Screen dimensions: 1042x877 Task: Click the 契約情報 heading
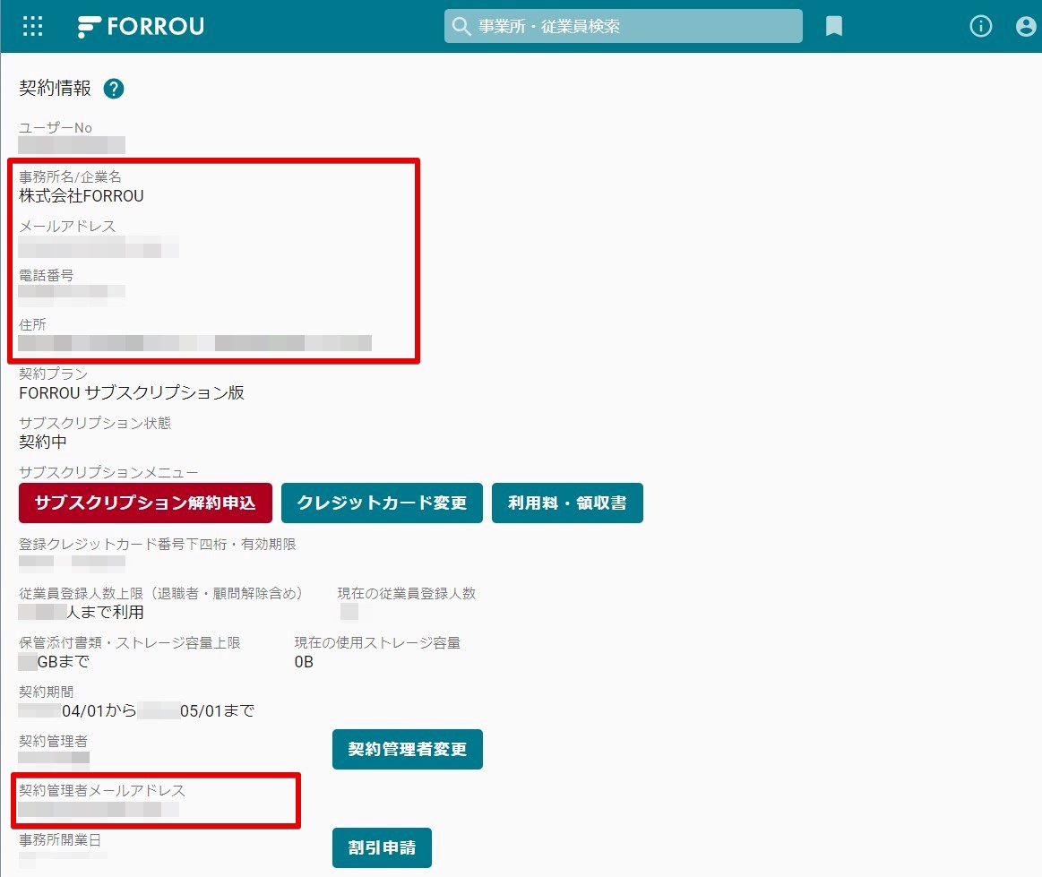pyautogui.click(x=56, y=89)
